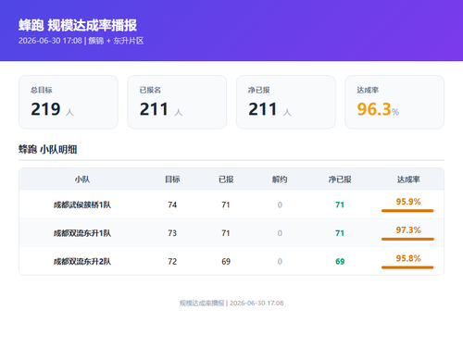
Task: Select the 已报名 211 card
Action: [x=177, y=102]
